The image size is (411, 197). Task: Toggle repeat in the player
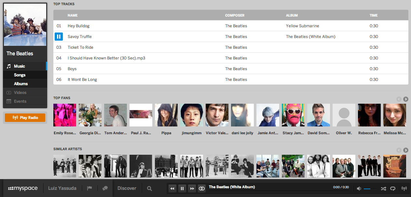click(393, 189)
